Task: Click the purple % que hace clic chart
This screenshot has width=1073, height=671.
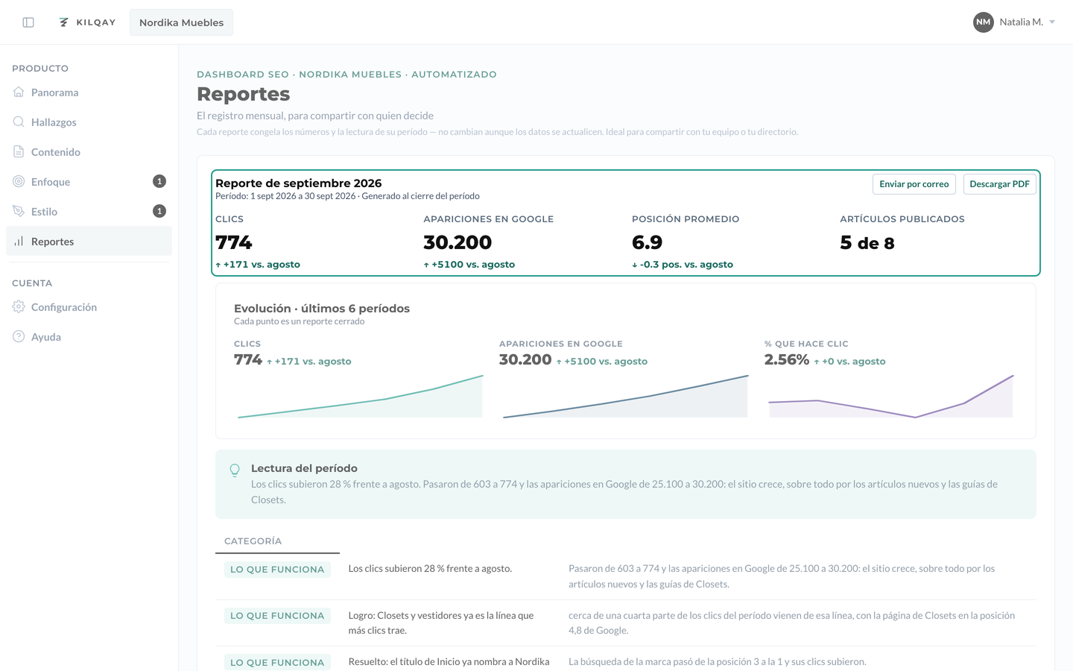Action: coord(890,396)
